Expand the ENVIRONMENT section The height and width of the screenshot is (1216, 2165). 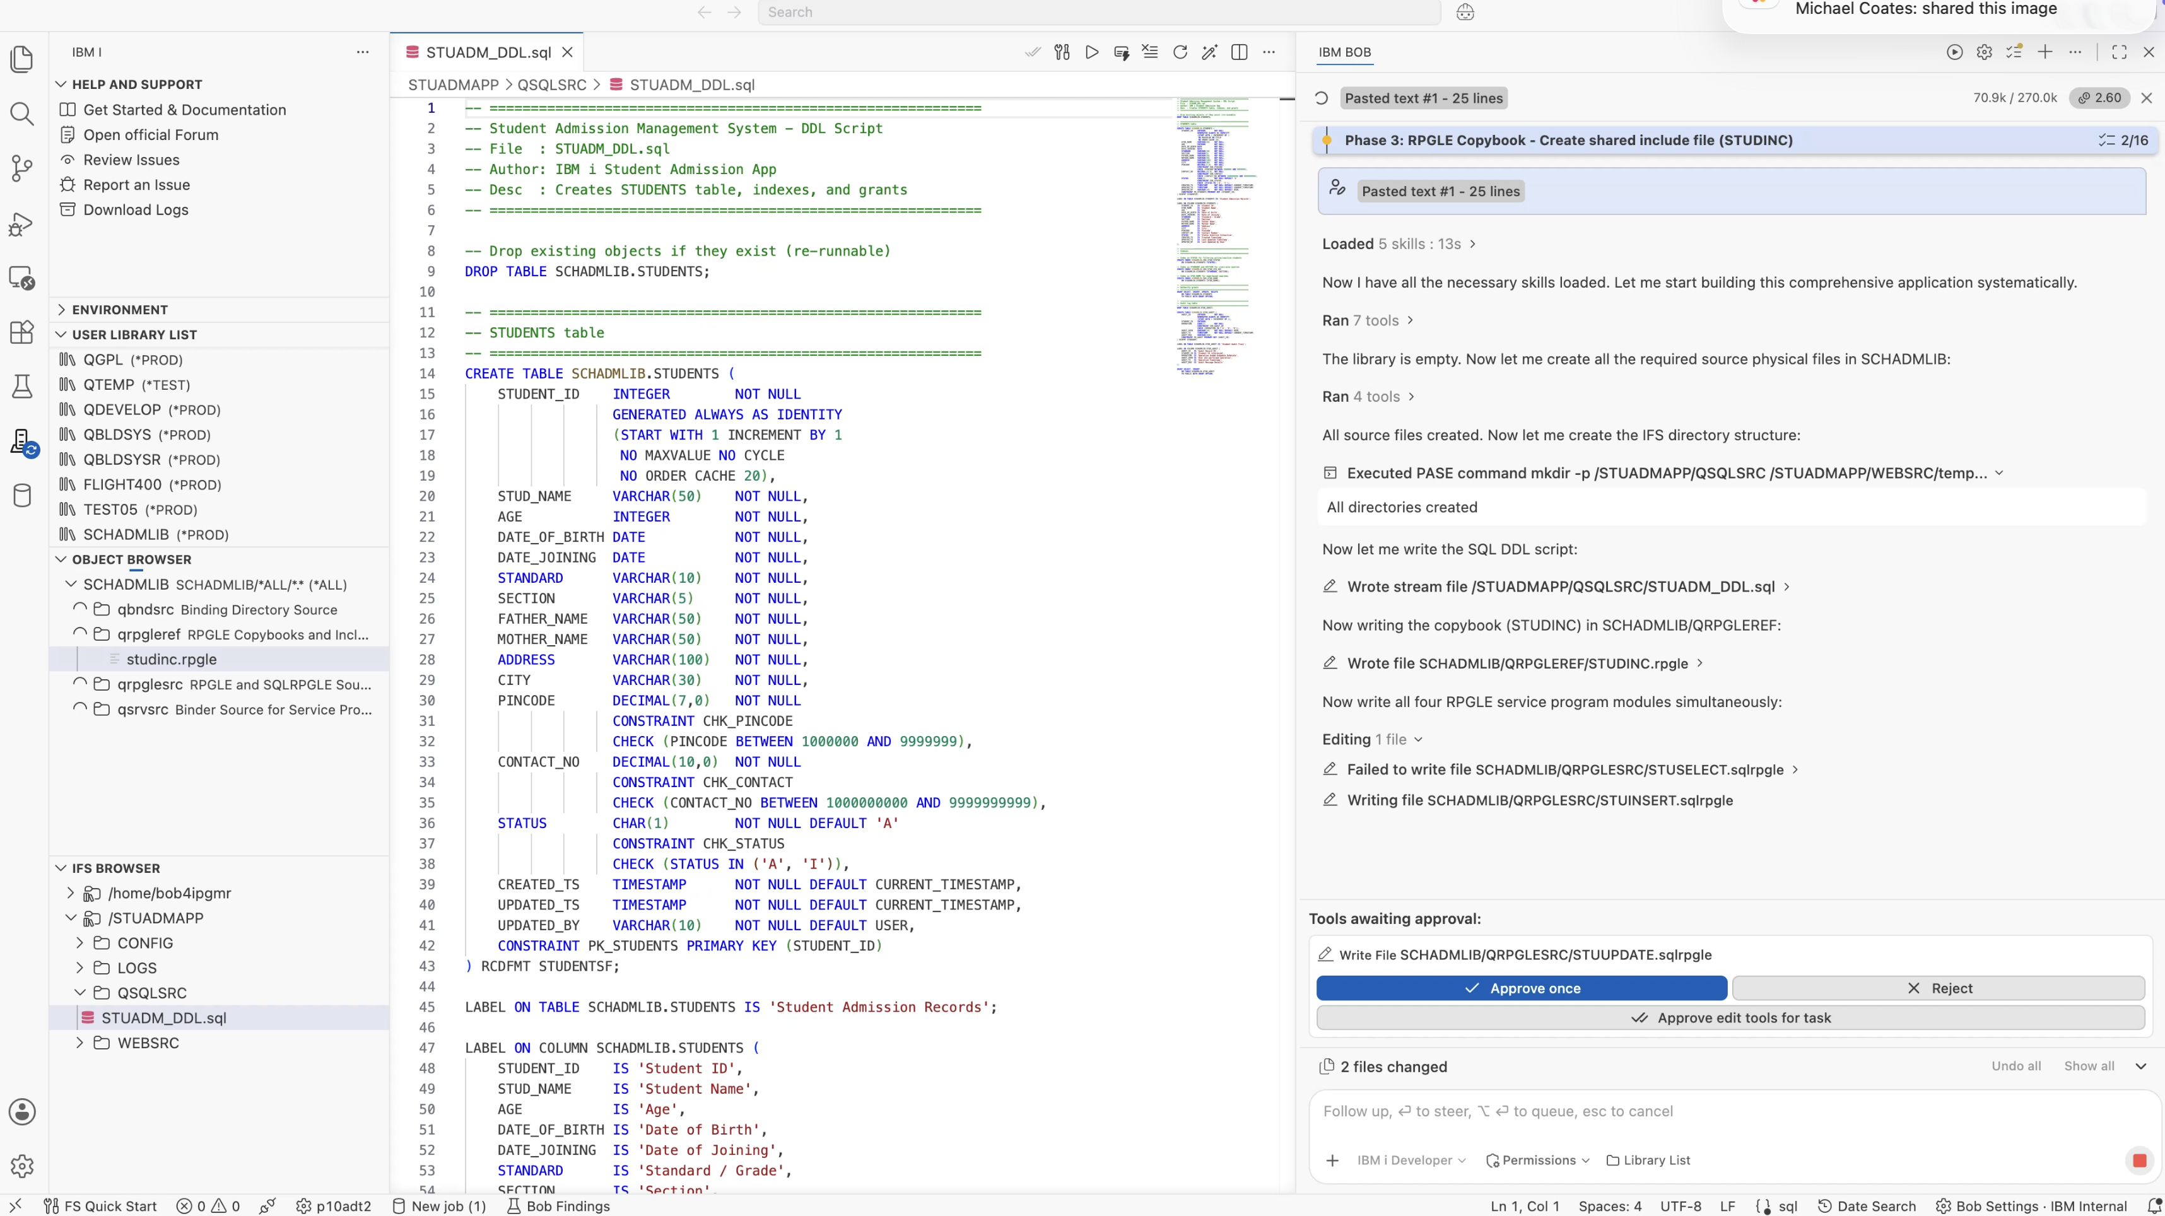point(61,309)
